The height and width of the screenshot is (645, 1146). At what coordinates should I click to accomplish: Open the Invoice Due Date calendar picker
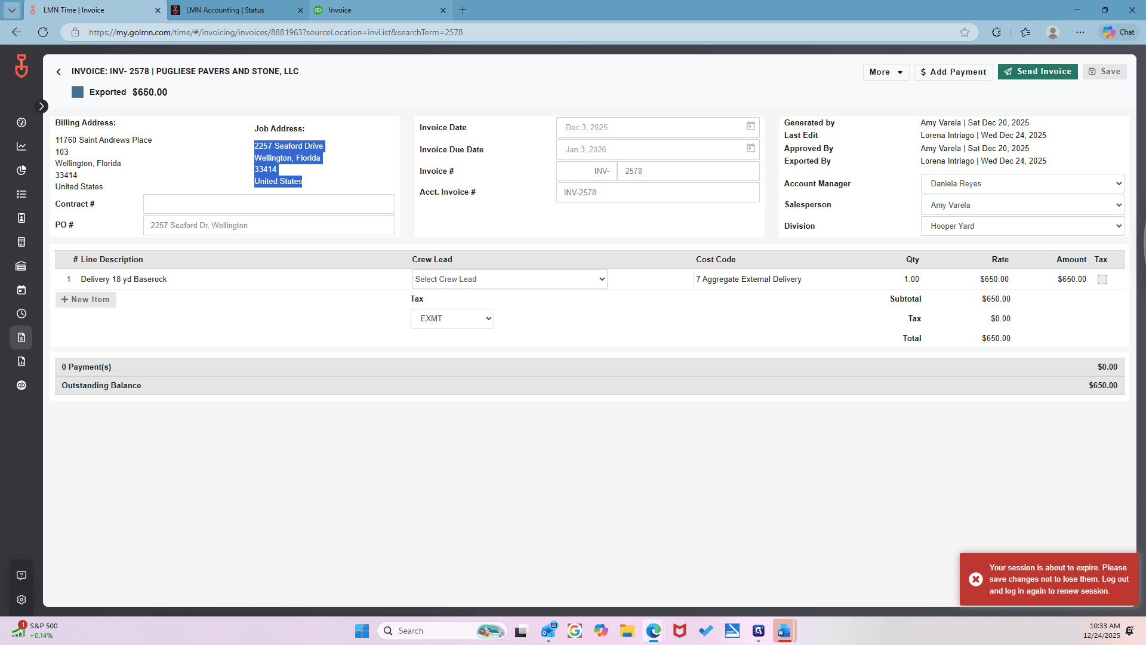(751, 148)
